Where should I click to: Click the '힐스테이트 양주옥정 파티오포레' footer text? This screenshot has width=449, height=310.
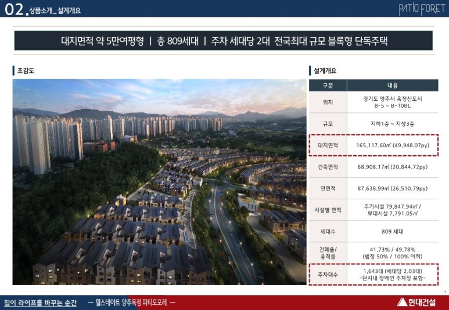coord(131,302)
